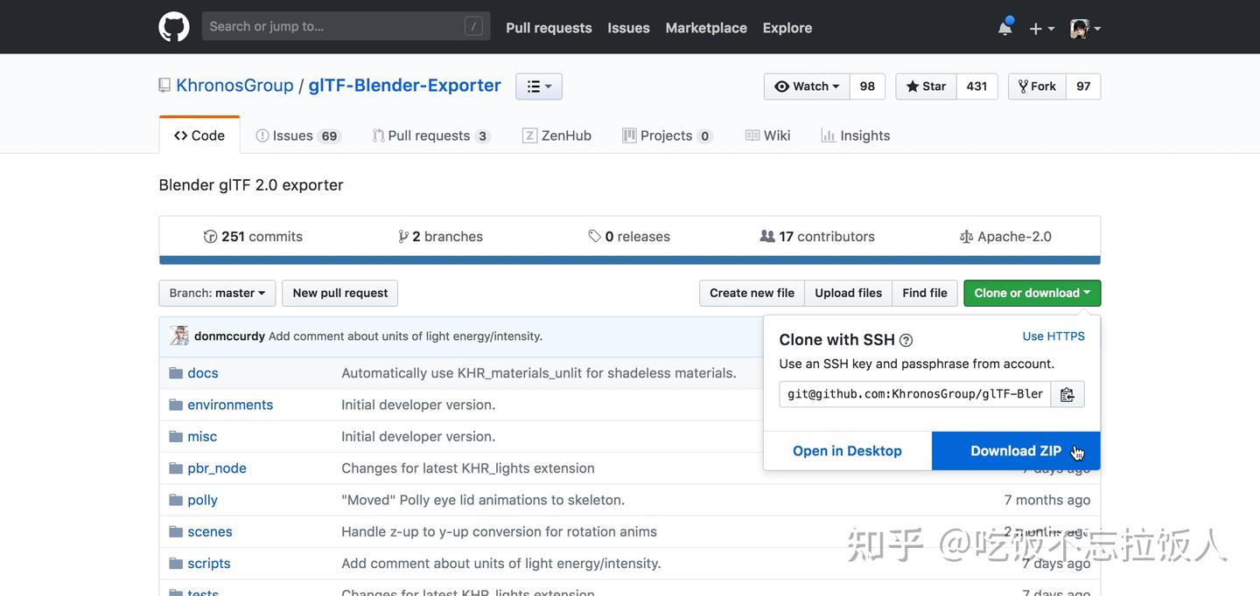Click Open in Desktop
The image size is (1260, 596).
847,451
